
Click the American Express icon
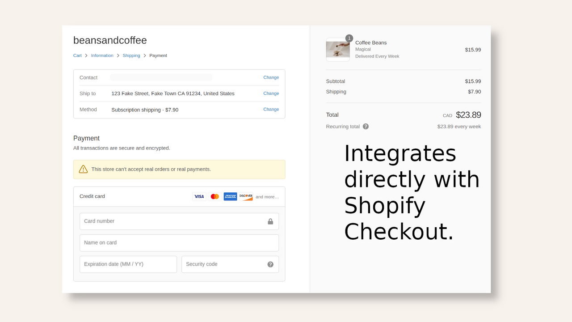tap(231, 196)
